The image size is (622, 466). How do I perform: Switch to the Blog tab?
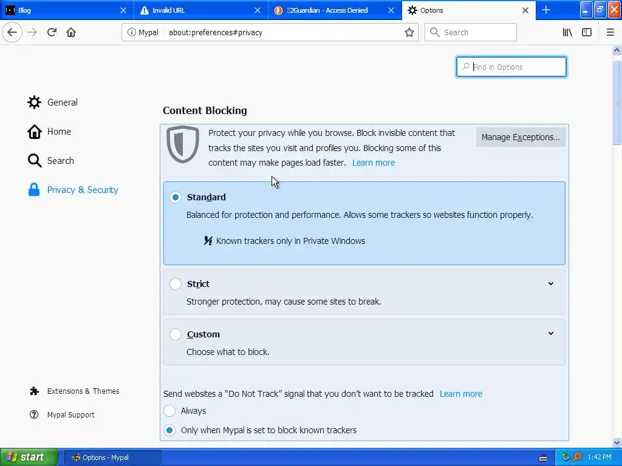point(67,10)
